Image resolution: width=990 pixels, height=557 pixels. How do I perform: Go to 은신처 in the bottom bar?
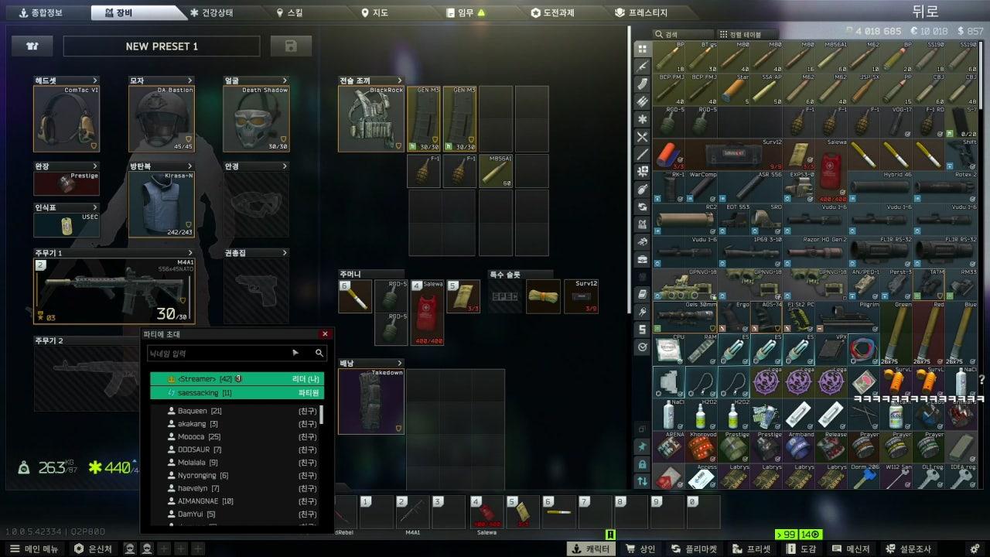(93, 548)
